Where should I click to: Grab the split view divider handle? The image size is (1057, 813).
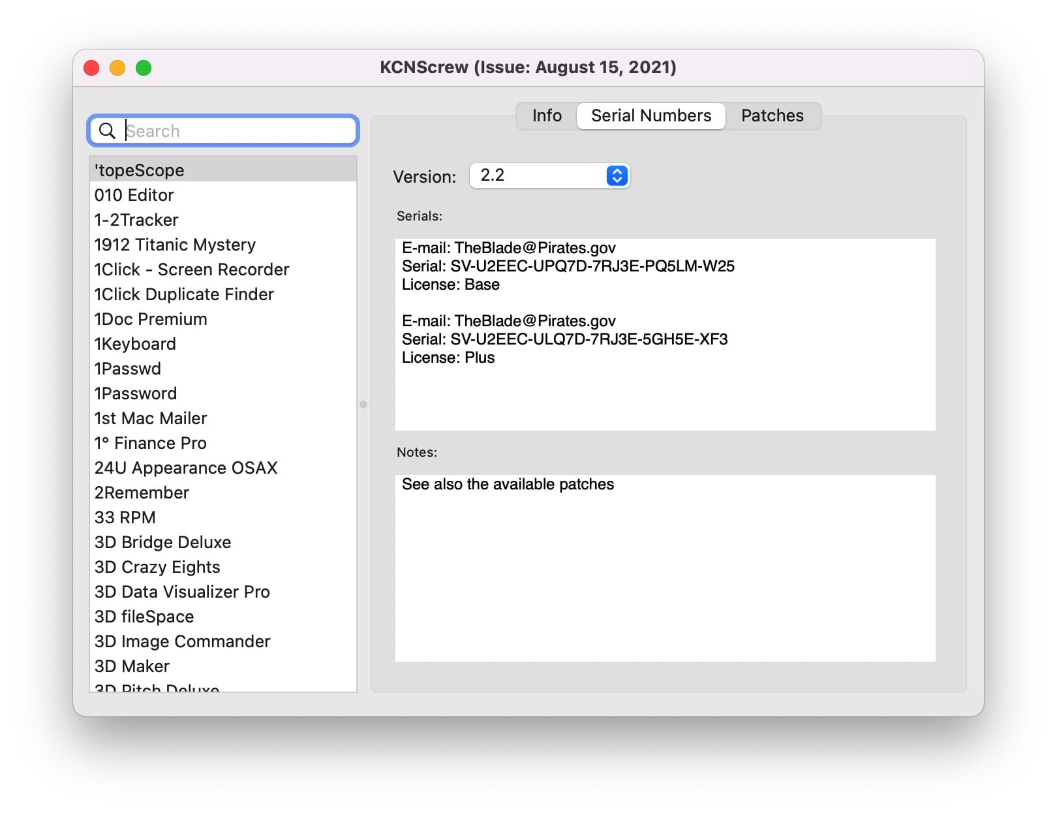363,405
